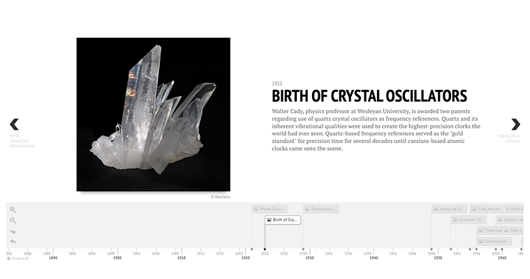530x279 pixels.
Task: Click the 'JJ Harrison' image credit
Action: click(221, 197)
